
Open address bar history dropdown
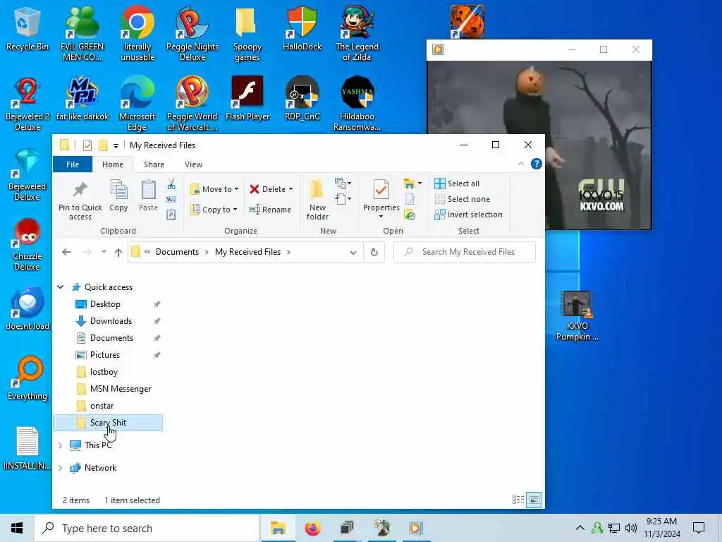pos(353,252)
